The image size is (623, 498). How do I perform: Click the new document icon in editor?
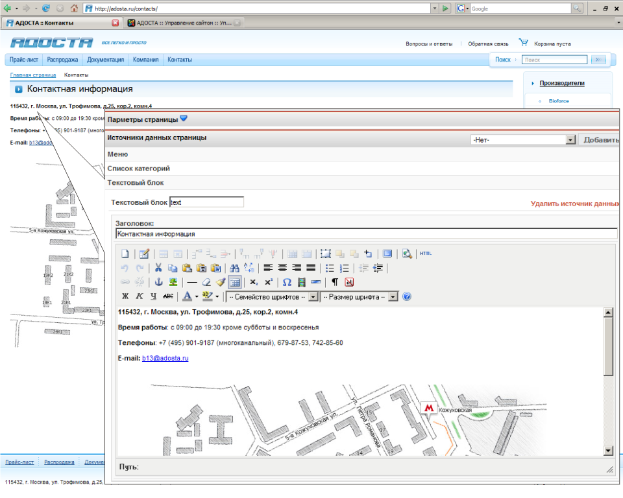click(x=126, y=254)
